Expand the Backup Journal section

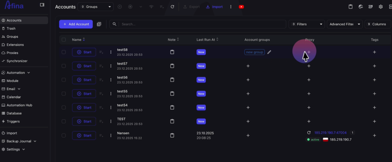35,141
